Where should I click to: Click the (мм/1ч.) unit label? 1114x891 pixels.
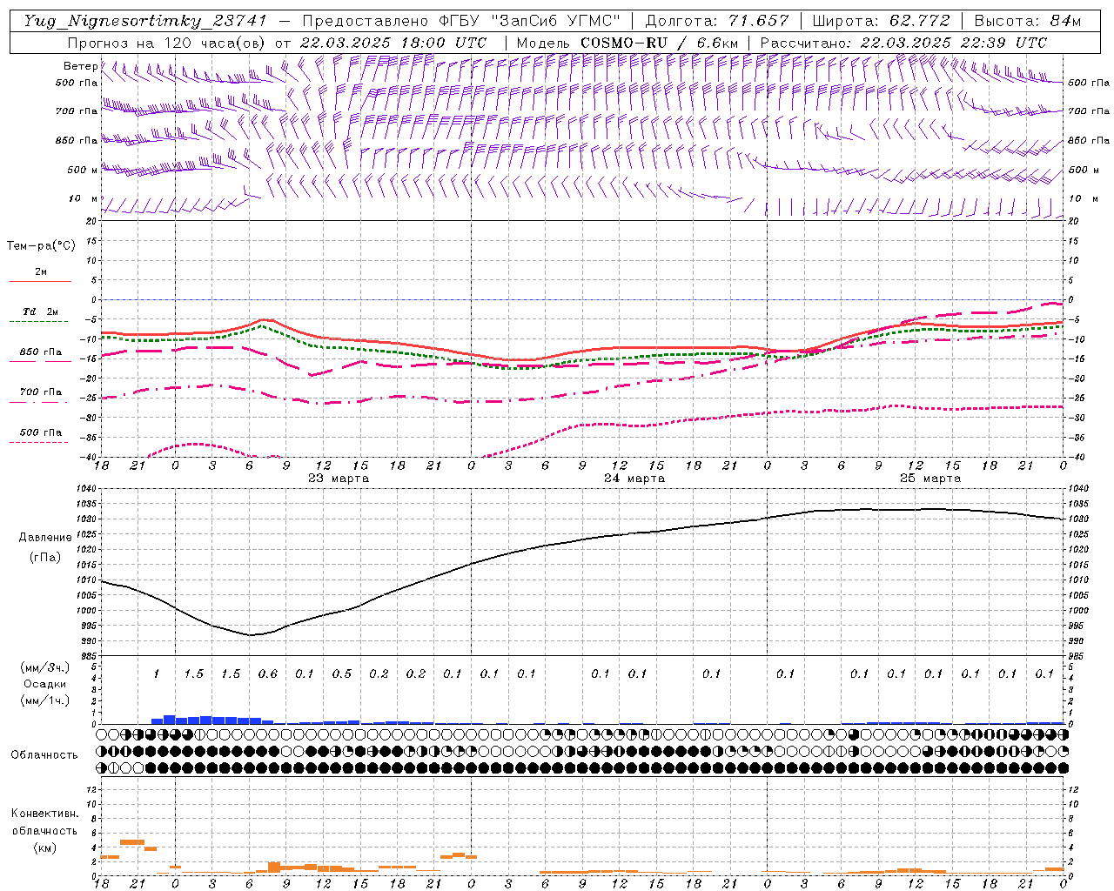[x=45, y=700]
